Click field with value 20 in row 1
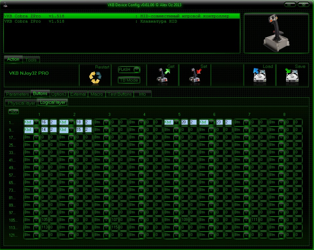The image size is (314, 250). pos(184,122)
